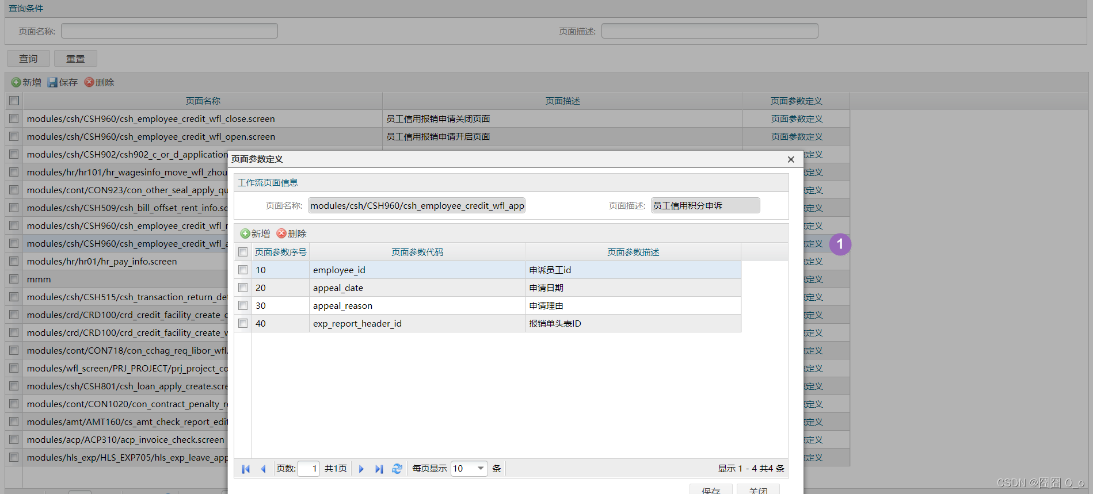
Task: Click the 保存 save icon in main toolbar
Action: tap(52, 82)
